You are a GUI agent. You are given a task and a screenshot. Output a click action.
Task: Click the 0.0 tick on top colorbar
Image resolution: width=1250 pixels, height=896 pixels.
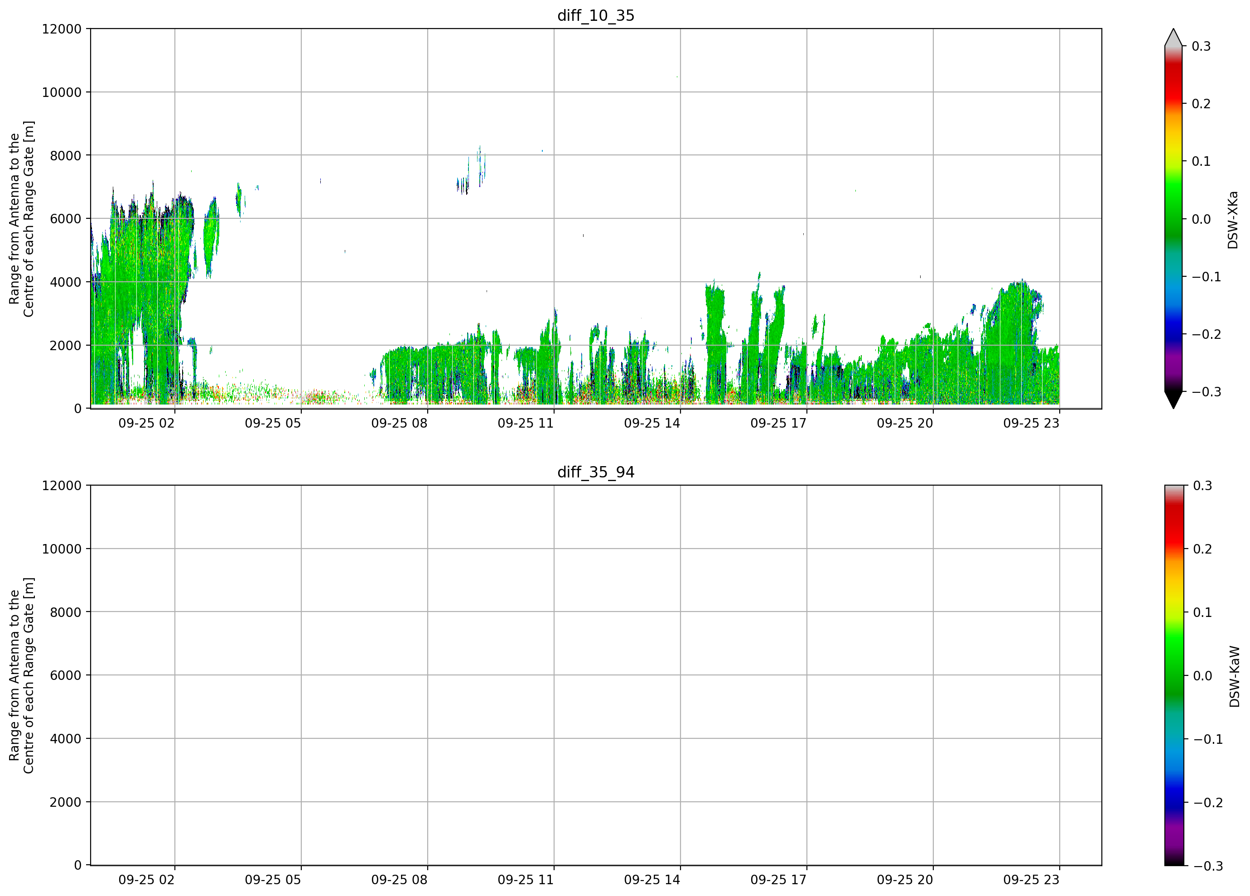tap(1201, 219)
